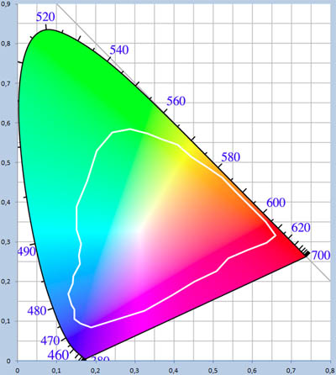This screenshot has height=375, width=336.
Task: Click the 540 wavelength label
Action: (x=119, y=50)
